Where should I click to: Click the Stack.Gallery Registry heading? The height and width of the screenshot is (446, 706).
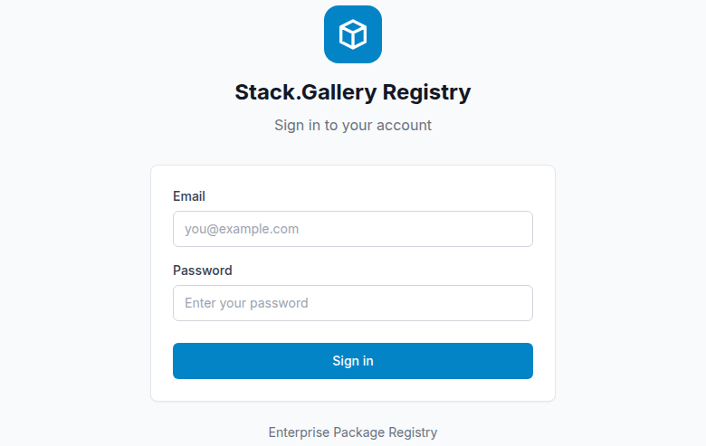353,92
